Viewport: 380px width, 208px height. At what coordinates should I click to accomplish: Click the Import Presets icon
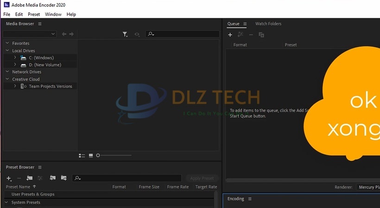[x=52, y=178]
